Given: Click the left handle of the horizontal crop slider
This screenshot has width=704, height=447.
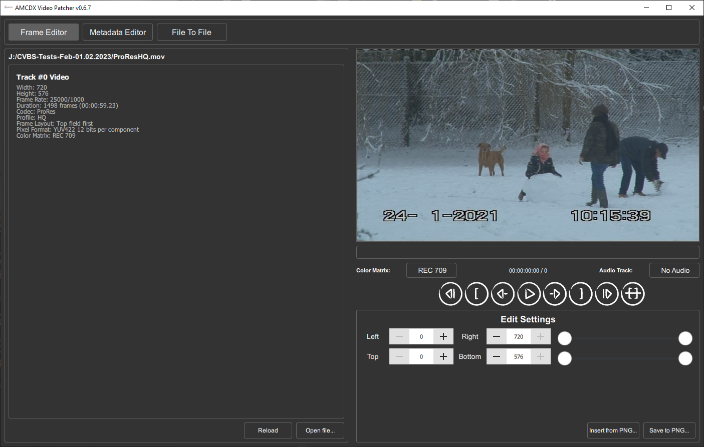Looking at the screenshot, I should 565,338.
